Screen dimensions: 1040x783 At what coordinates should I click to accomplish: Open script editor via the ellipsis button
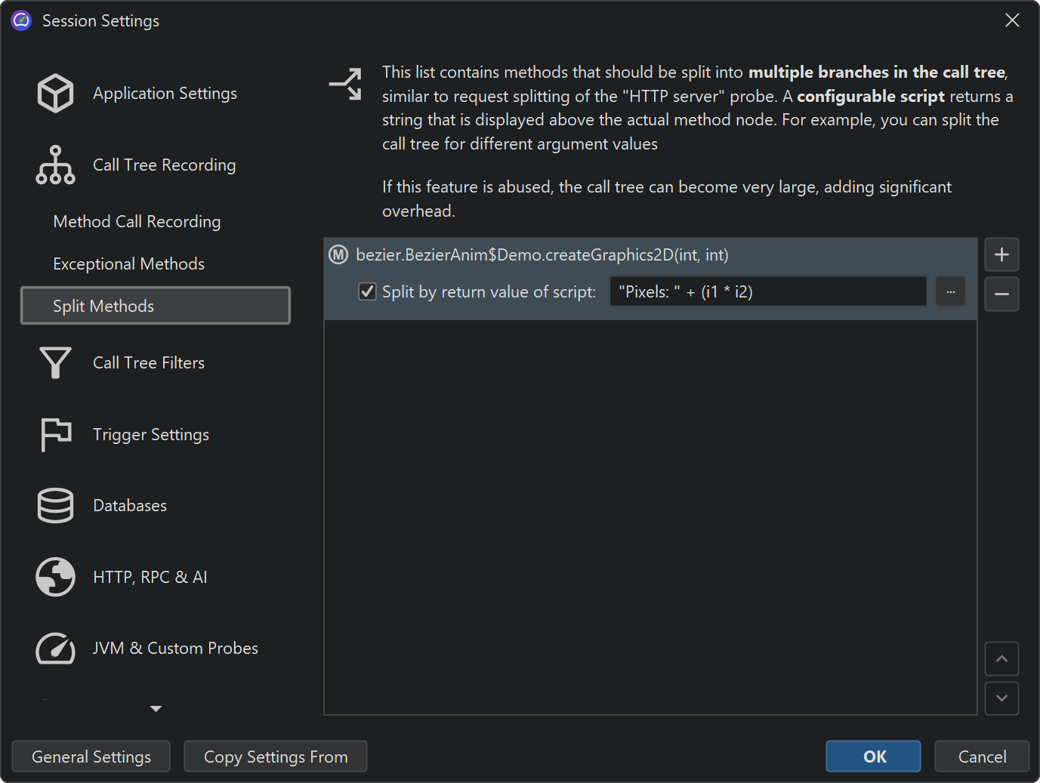[950, 291]
